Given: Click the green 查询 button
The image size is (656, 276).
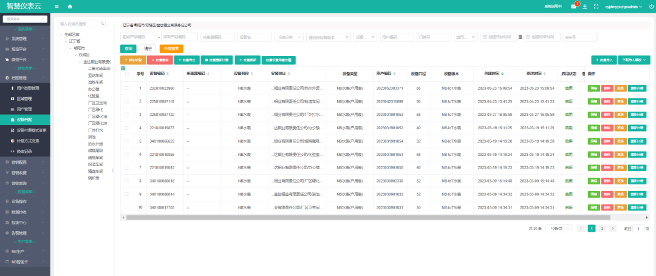Looking at the screenshot, I should pos(128,48).
